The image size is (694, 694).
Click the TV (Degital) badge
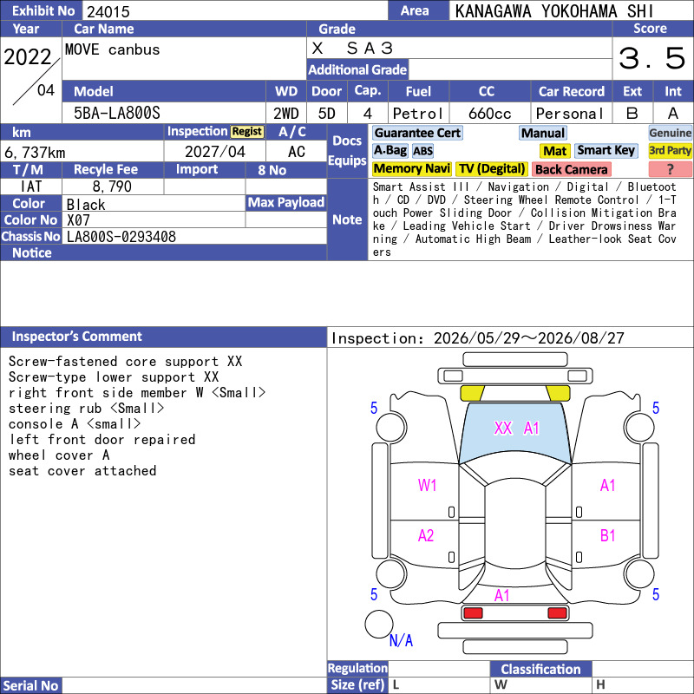[491, 169]
